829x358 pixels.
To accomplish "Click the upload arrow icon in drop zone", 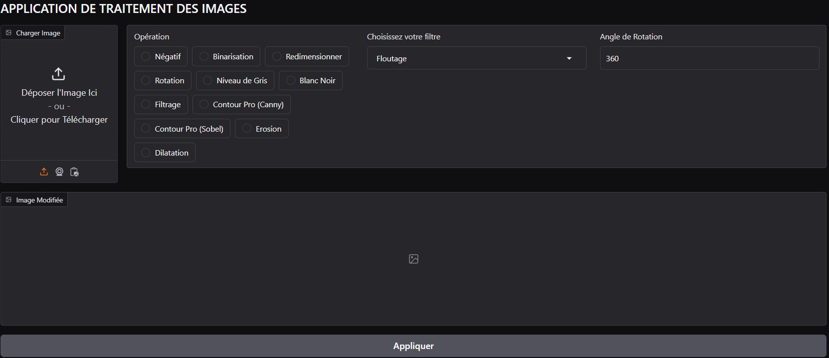I will point(58,74).
